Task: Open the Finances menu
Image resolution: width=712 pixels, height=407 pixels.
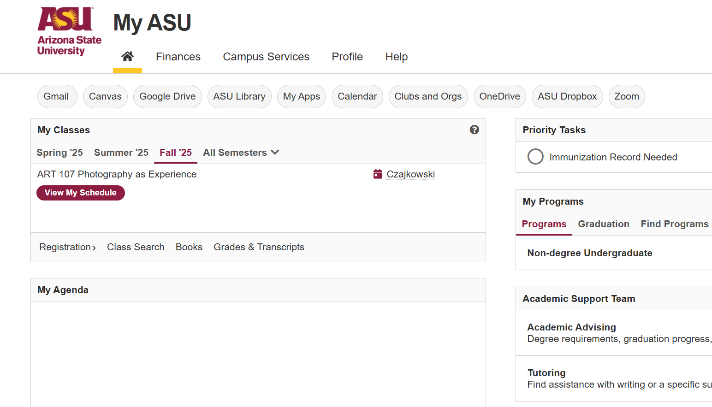Action: (x=178, y=57)
